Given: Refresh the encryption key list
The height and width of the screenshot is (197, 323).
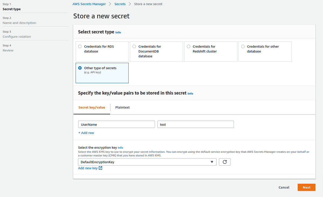Looking at the screenshot, I should coord(224,162).
